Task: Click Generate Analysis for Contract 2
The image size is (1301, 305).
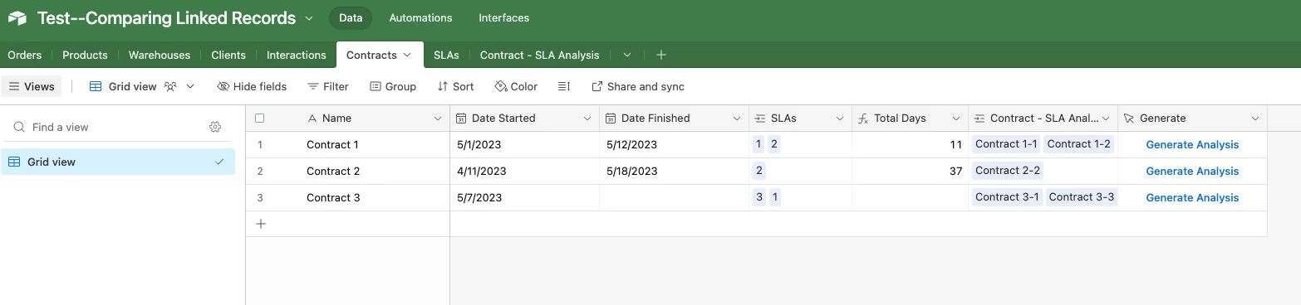Action: (1192, 171)
